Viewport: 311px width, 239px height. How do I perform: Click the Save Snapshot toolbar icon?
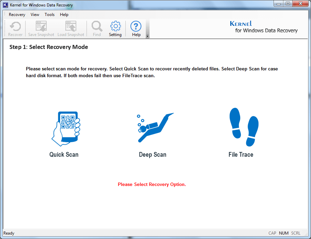(41, 26)
